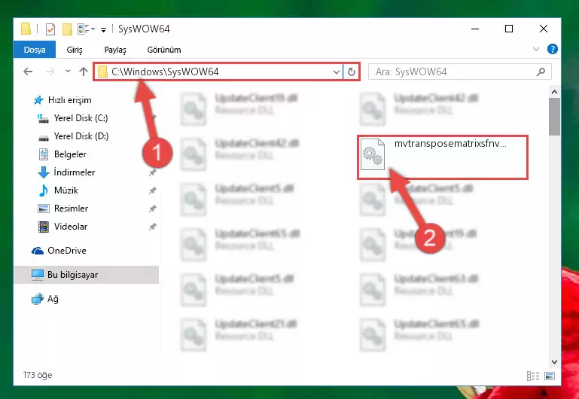The image size is (579, 399).
Task: Switch to Large icons view in status bar
Action: point(550,376)
